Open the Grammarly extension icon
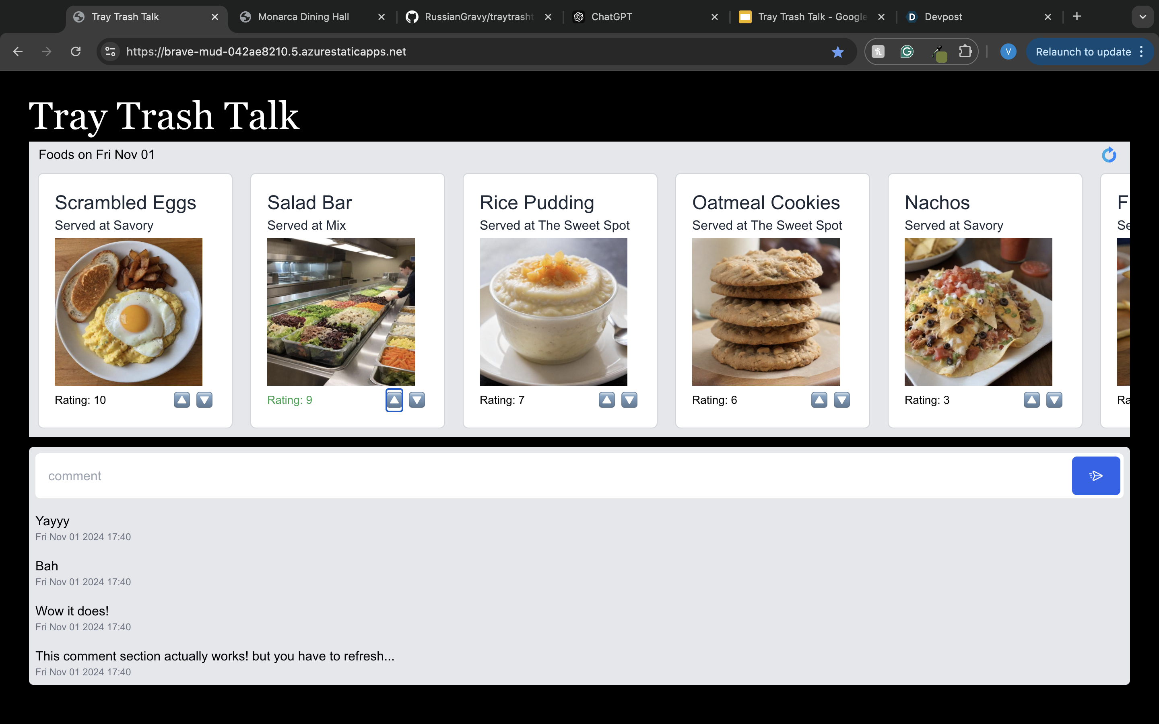This screenshot has width=1159, height=724. tap(906, 52)
